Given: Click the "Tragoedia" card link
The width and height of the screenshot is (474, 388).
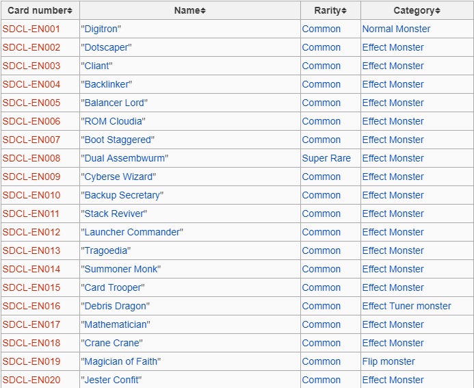Looking at the screenshot, I should point(106,250).
